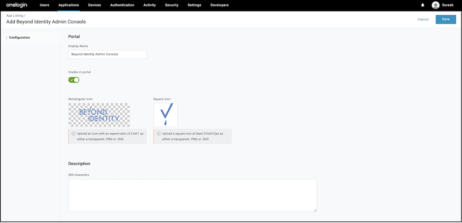Cancel adding the application
462x223 pixels.
(423, 20)
